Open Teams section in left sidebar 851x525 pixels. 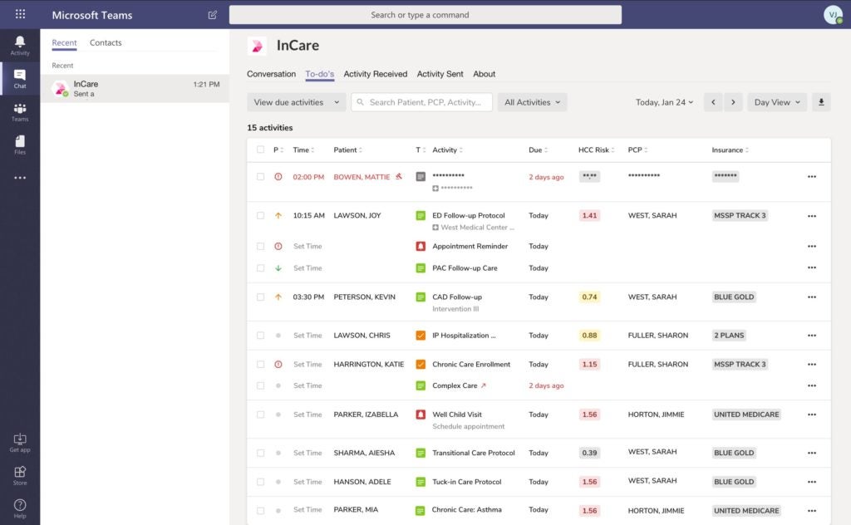coord(19,112)
